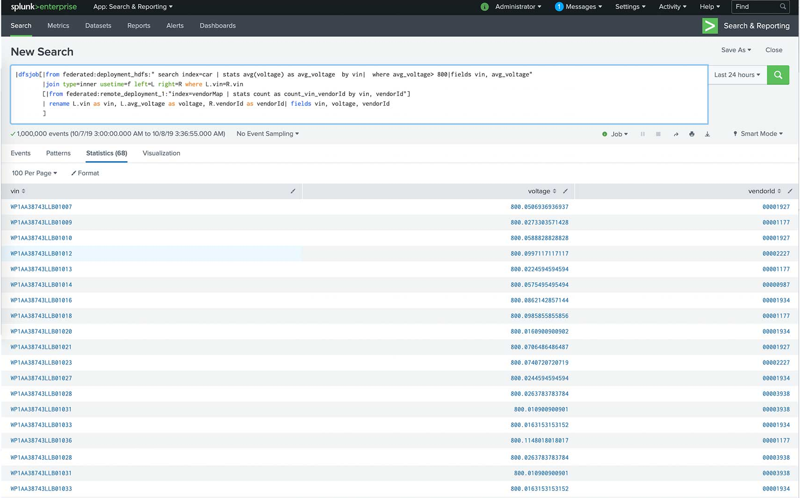
Task: Open the Help menu
Action: [x=710, y=7]
